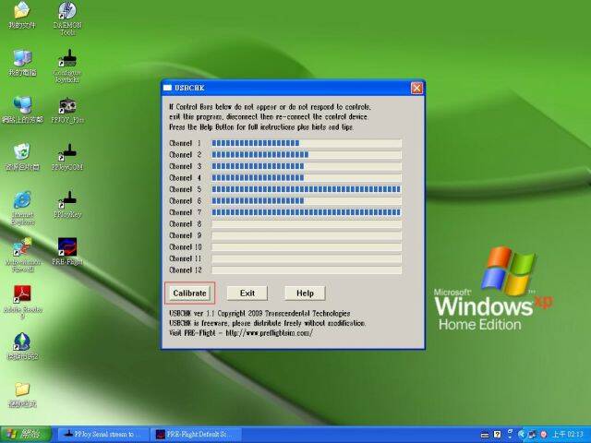Switch to PPJoy Serial stream taskbar item
Screen dimensions: 591x443
tap(102, 435)
